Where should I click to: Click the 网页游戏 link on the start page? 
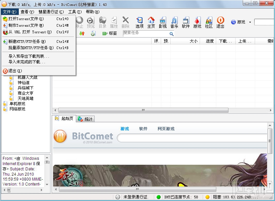click(166, 129)
